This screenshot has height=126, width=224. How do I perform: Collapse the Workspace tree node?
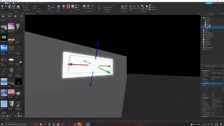[x=202, y=18]
